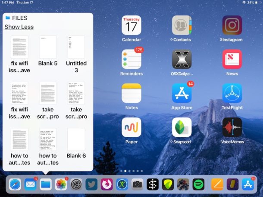The image size is (263, 197).
Task: Open the TestFlight app
Action: click(x=232, y=93)
